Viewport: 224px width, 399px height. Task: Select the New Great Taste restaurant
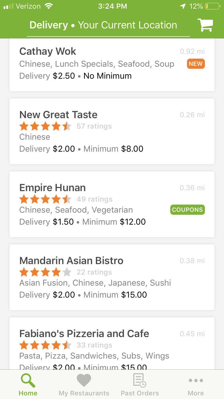[58, 115]
